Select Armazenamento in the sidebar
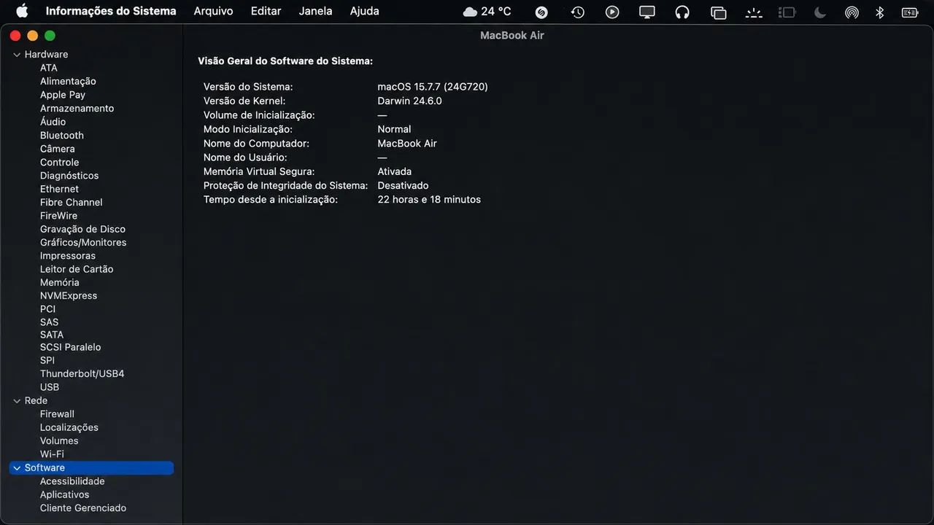Screen dimensions: 934x525 (77, 109)
